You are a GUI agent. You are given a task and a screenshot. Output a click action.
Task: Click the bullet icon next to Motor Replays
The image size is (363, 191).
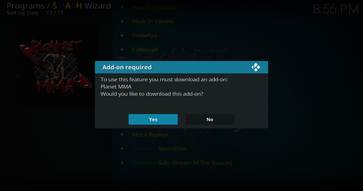[122, 135]
